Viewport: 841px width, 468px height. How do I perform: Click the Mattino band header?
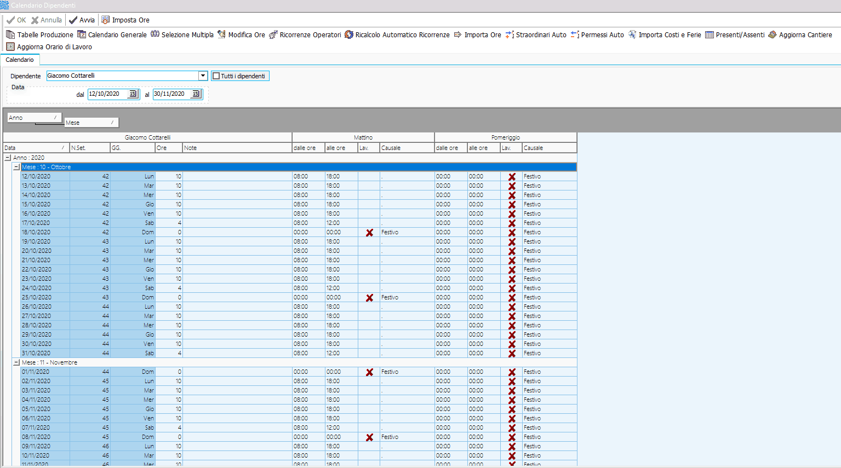click(363, 137)
